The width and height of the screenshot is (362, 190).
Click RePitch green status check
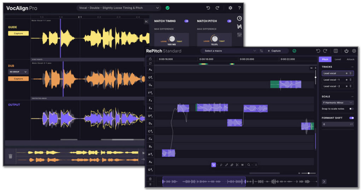click(294, 51)
